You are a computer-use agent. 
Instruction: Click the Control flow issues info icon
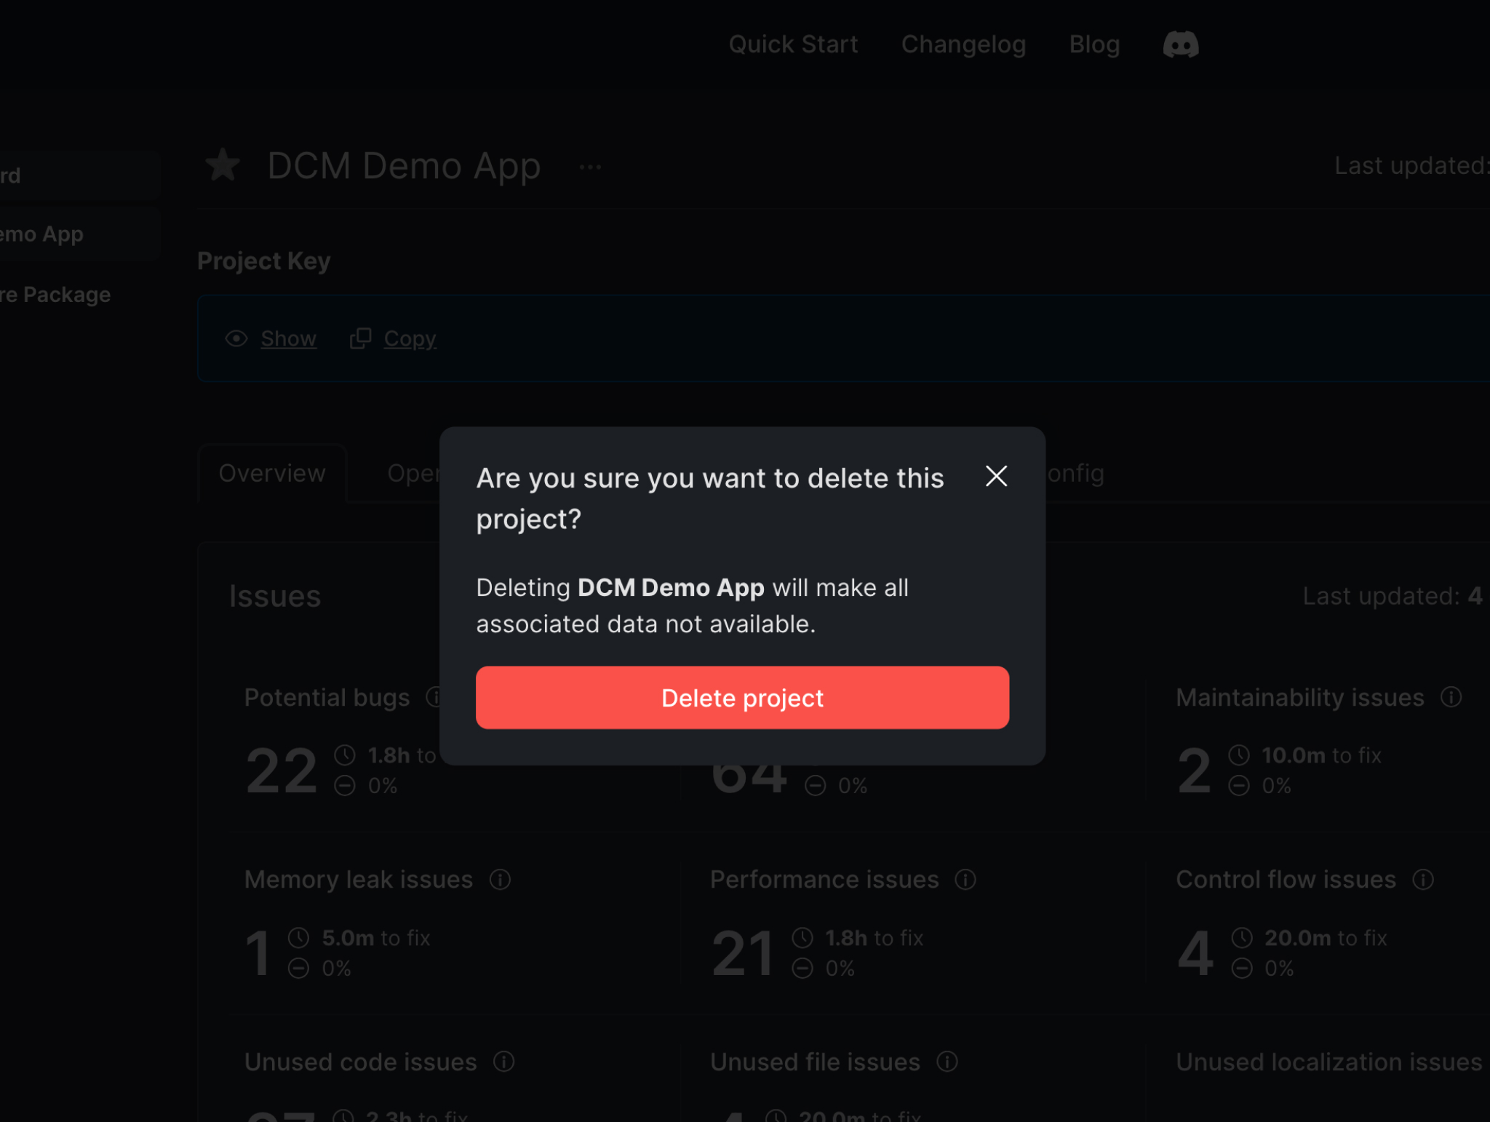[x=1423, y=880]
